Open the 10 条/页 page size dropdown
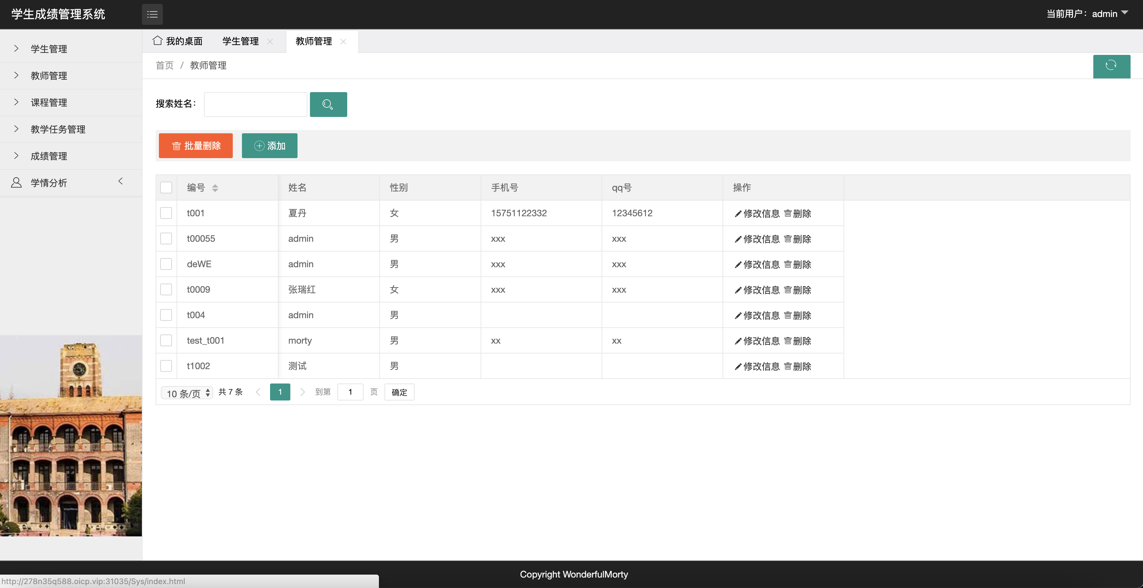Image resolution: width=1143 pixels, height=588 pixels. [187, 393]
